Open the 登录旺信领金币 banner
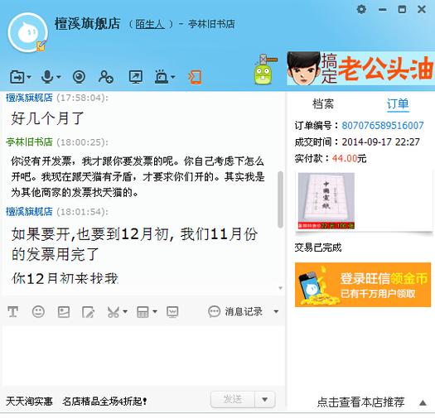The width and height of the screenshot is (435, 418). coord(363,285)
